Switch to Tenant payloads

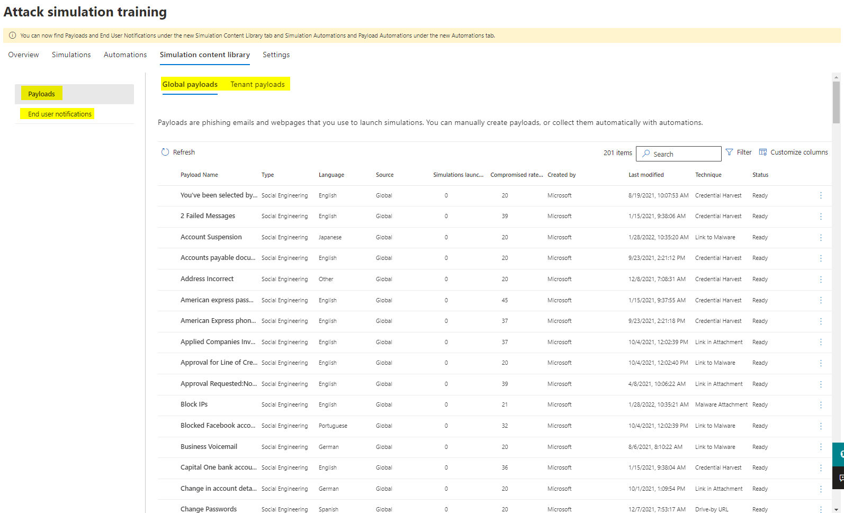[257, 85]
